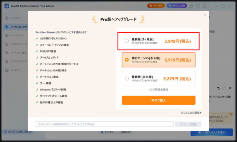237x142 pixels.
Task: Open the パーティションマネージャ sidebar item
Action: tap(16, 27)
